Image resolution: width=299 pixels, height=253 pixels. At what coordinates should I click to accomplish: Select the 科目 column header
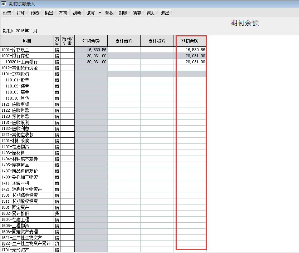coord(27,41)
